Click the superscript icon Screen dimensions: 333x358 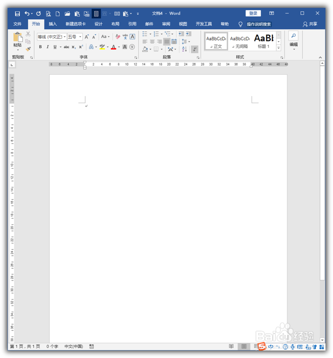[x=80, y=47]
